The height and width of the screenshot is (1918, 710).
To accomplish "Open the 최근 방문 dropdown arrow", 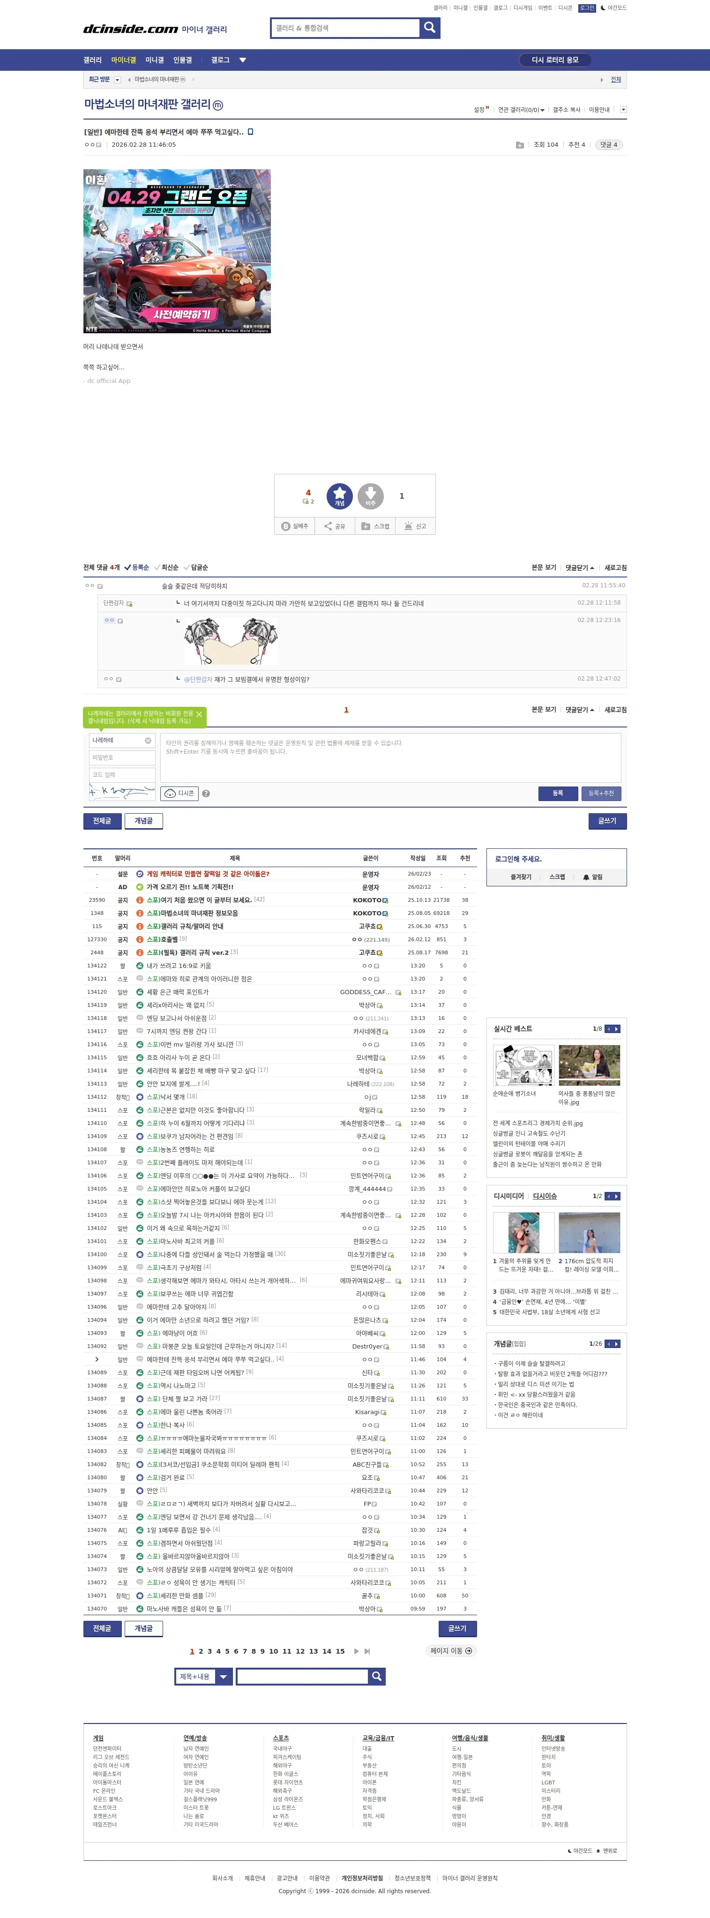I will (117, 80).
